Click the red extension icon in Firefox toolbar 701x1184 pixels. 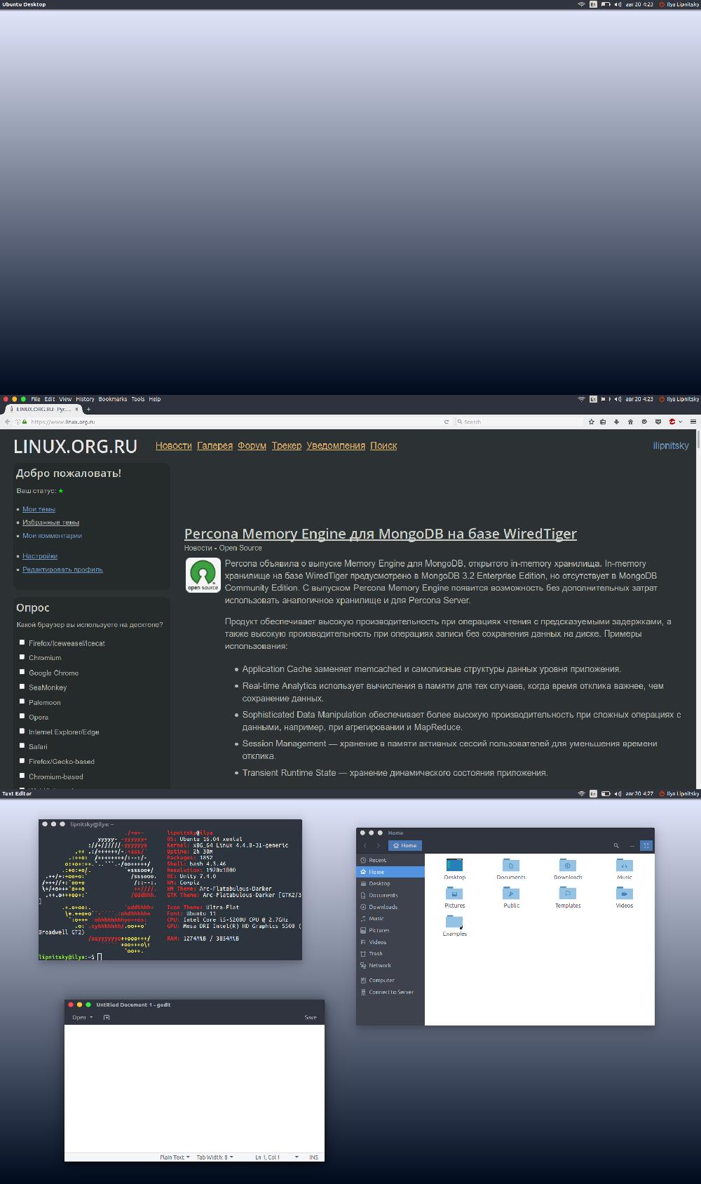tap(672, 422)
